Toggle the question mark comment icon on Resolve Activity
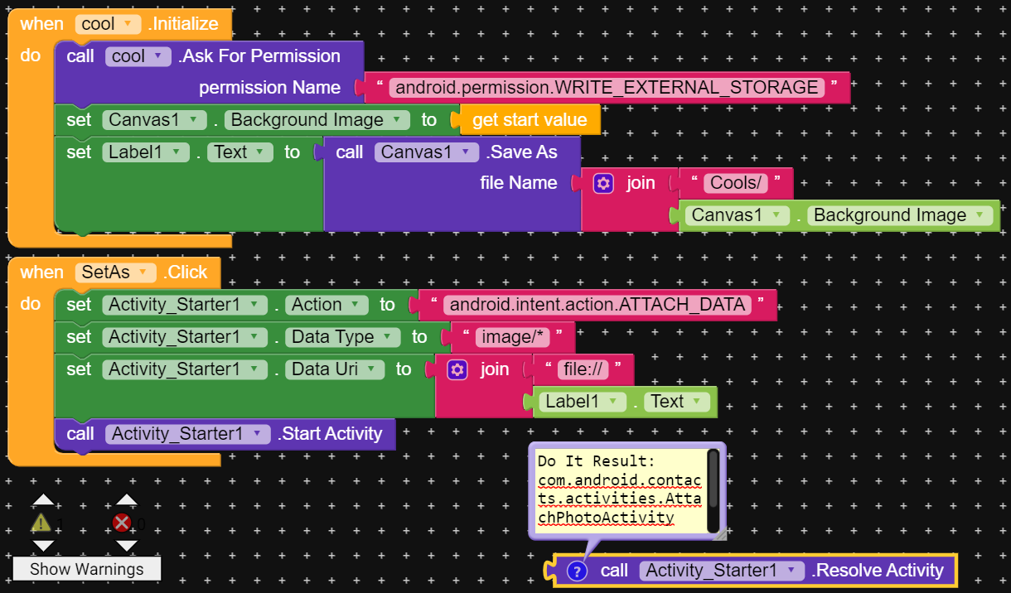The height and width of the screenshot is (593, 1011). pyautogui.click(x=578, y=571)
